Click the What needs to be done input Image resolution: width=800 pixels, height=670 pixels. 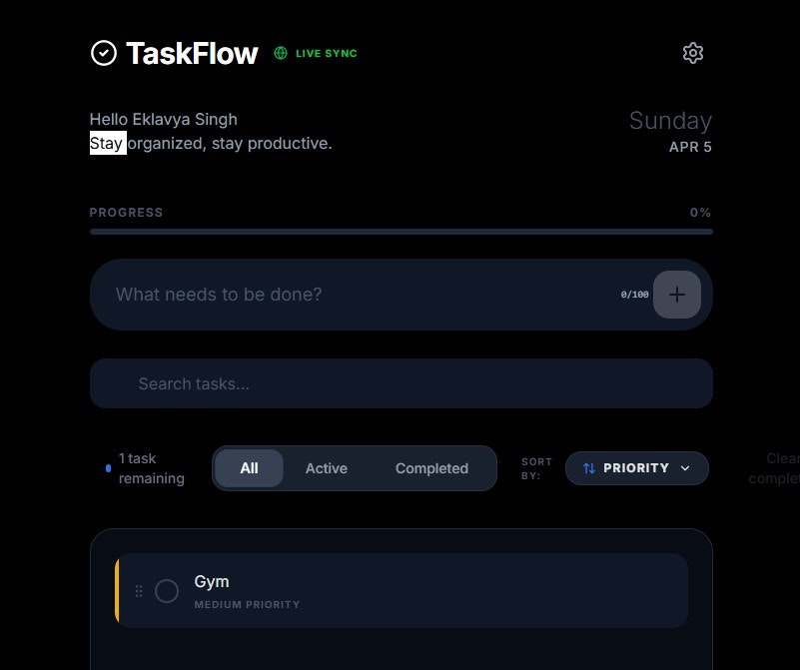tap(350, 295)
